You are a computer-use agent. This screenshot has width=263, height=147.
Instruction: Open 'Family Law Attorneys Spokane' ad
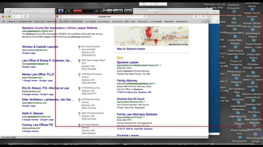(137, 114)
